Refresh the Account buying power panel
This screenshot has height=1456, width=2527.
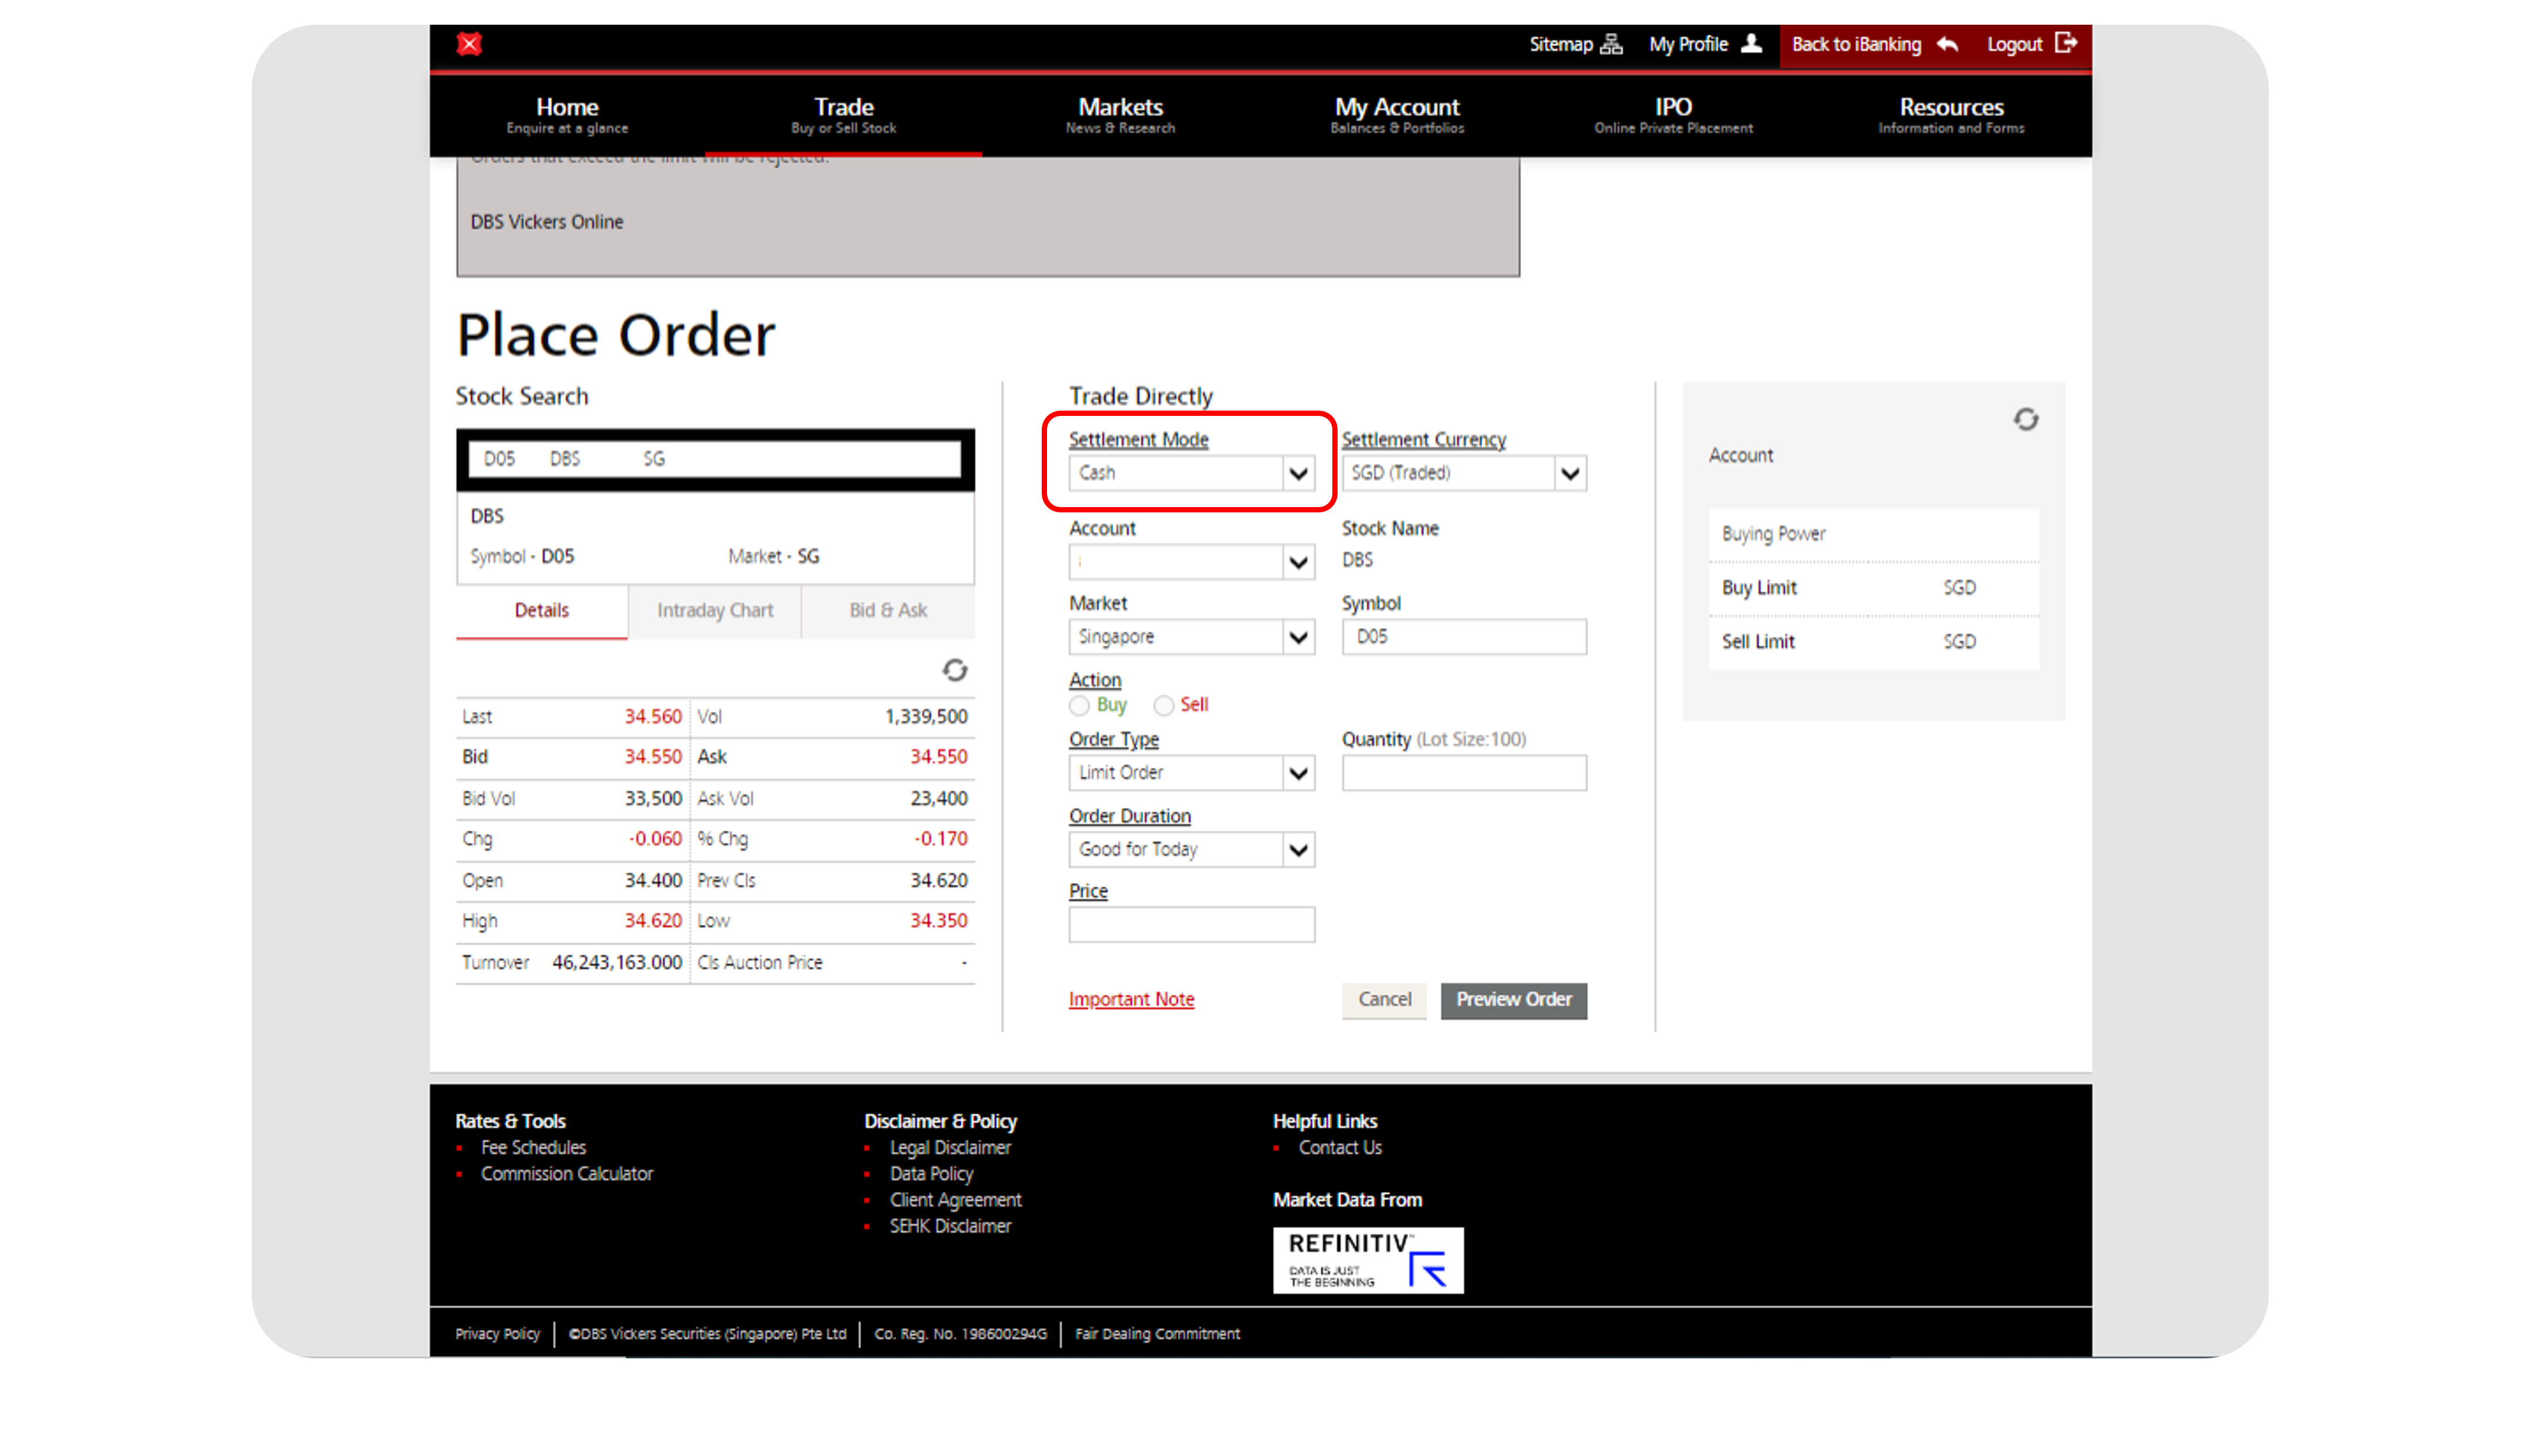click(x=2026, y=420)
